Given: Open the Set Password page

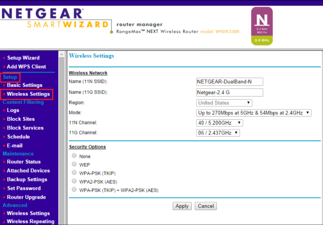Looking at the screenshot, I should click(23, 188).
